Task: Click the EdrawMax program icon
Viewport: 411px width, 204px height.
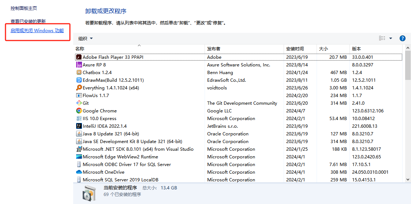Action: coord(79,80)
